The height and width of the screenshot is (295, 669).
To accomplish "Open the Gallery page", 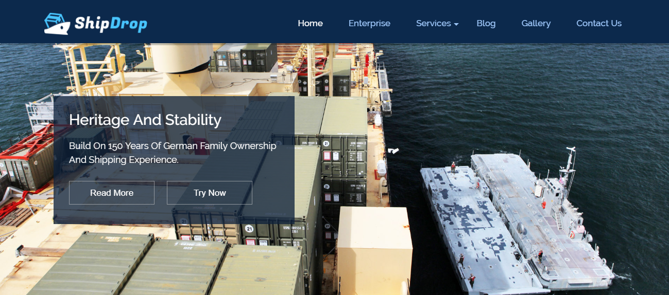I will click(x=536, y=23).
